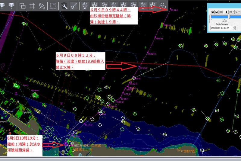Select the range measurement tool icon
Screen dimensions: 241x161
click(x=73, y=5)
